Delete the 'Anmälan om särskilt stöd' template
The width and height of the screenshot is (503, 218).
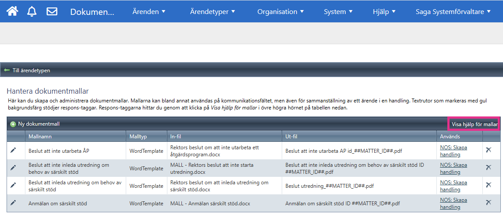click(x=489, y=202)
